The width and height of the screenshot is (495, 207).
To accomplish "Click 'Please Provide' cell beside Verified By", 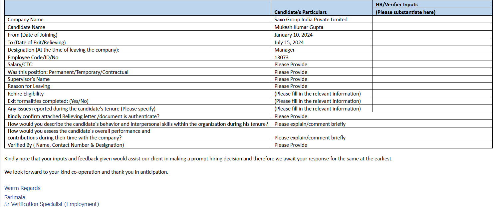I will pyautogui.click(x=291, y=145).
